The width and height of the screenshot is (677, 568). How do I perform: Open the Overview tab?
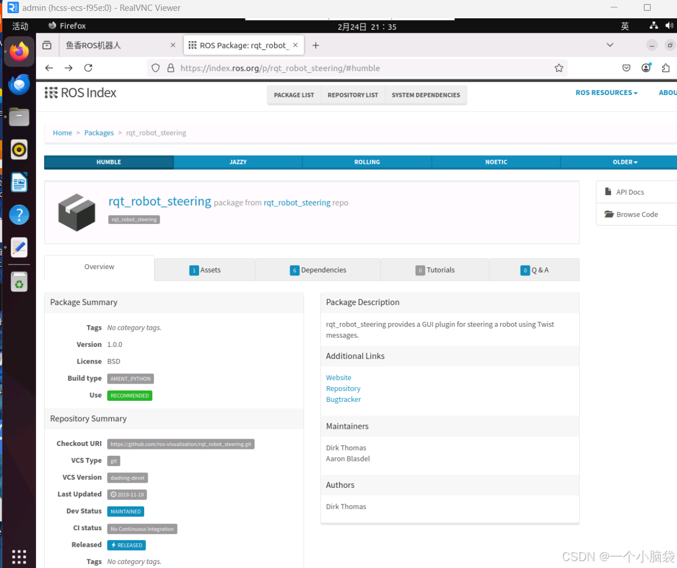click(x=100, y=267)
